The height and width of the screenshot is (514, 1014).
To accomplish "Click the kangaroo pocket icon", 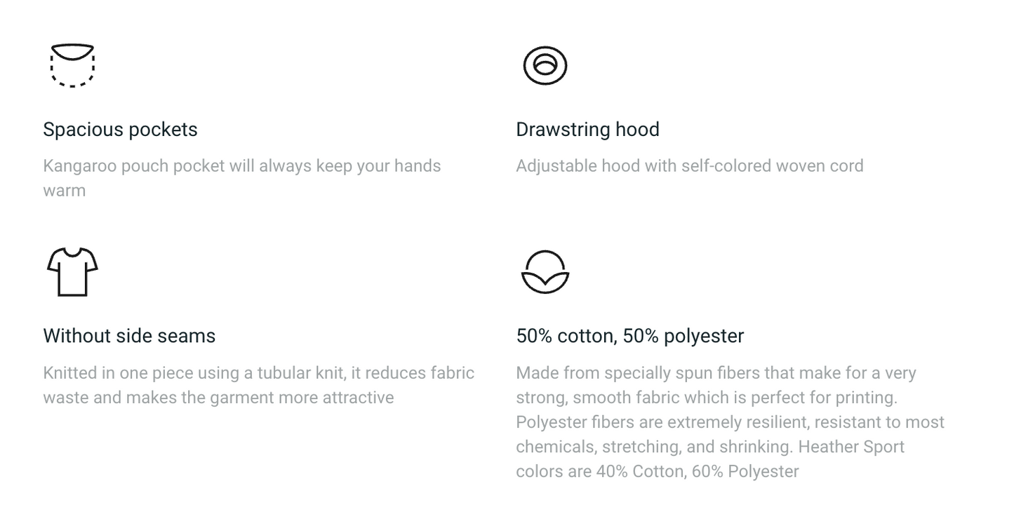I will [x=72, y=65].
